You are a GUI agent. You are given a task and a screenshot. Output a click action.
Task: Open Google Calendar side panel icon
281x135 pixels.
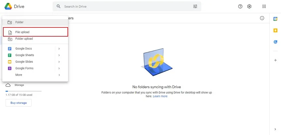(x=275, y=19)
